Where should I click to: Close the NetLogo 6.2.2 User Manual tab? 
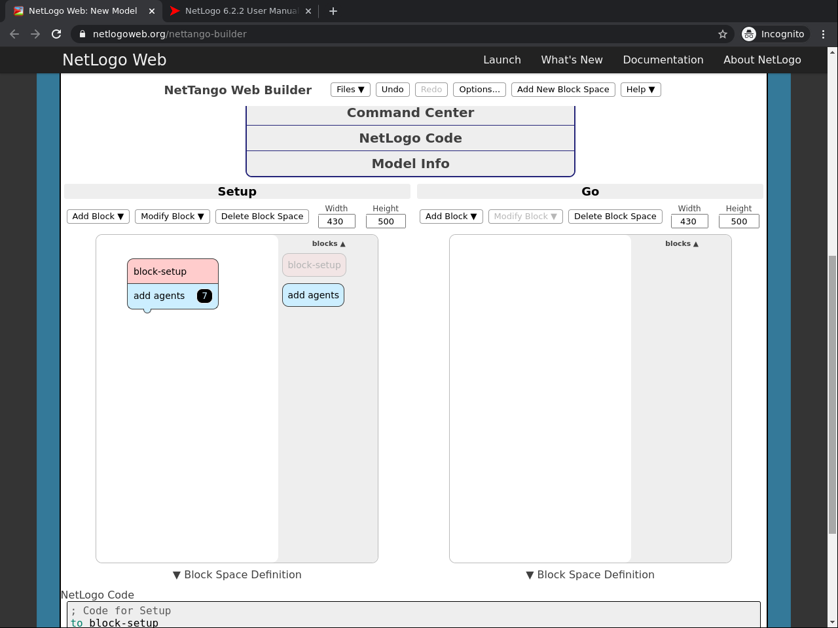(x=309, y=11)
